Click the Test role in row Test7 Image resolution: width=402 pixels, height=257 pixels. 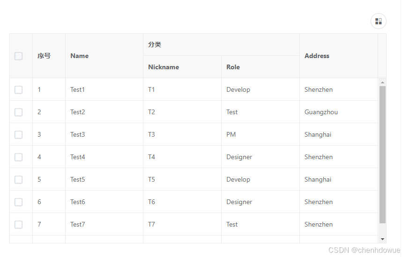coord(260,224)
